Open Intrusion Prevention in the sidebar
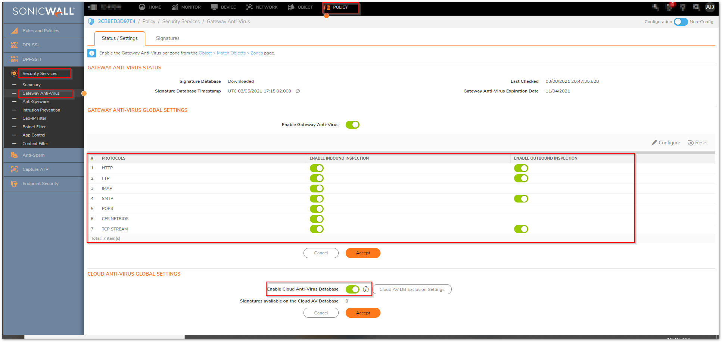The width and height of the screenshot is (722, 342). [41, 110]
